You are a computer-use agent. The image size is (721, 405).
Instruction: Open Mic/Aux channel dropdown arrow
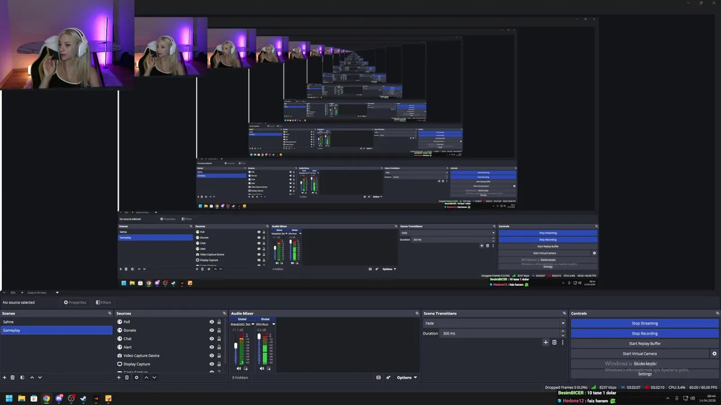click(274, 324)
